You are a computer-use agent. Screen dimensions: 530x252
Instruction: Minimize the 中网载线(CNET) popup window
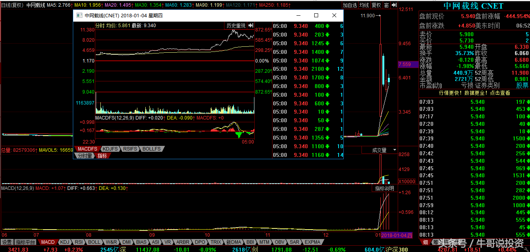pyautogui.click(x=298, y=15)
